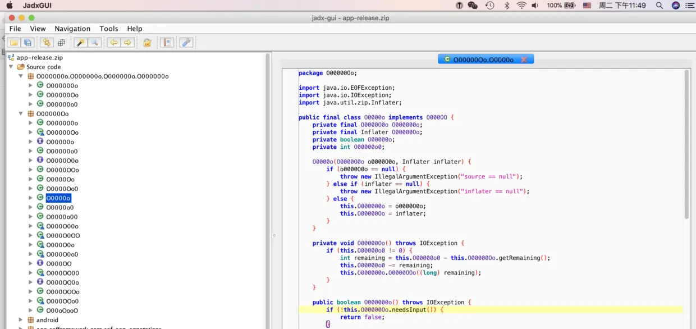Viewport: 696px width, 329px height.
Task: Expand the O0000O0o interface node
Action: (x=31, y=161)
